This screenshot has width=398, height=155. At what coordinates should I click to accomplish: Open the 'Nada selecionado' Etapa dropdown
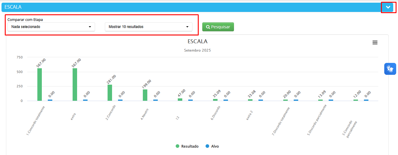[51, 27]
